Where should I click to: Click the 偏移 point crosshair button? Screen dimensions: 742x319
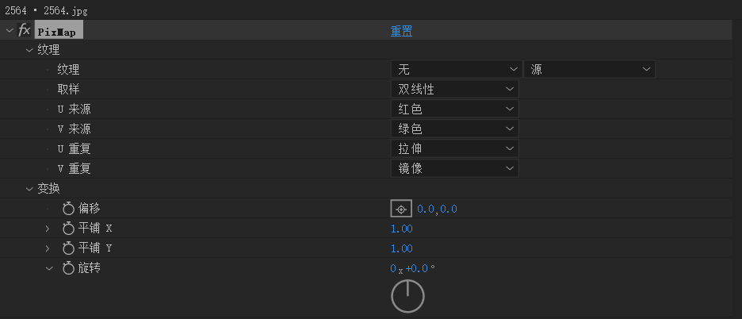401,209
